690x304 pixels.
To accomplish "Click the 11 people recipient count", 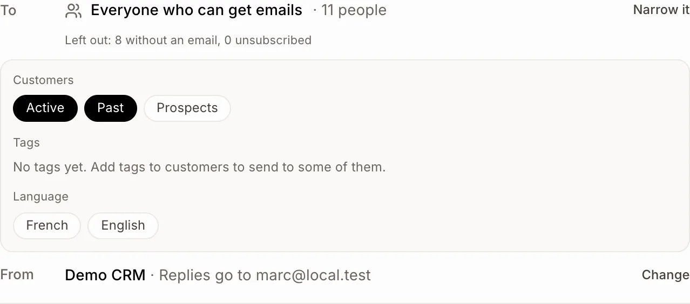I will (x=354, y=10).
